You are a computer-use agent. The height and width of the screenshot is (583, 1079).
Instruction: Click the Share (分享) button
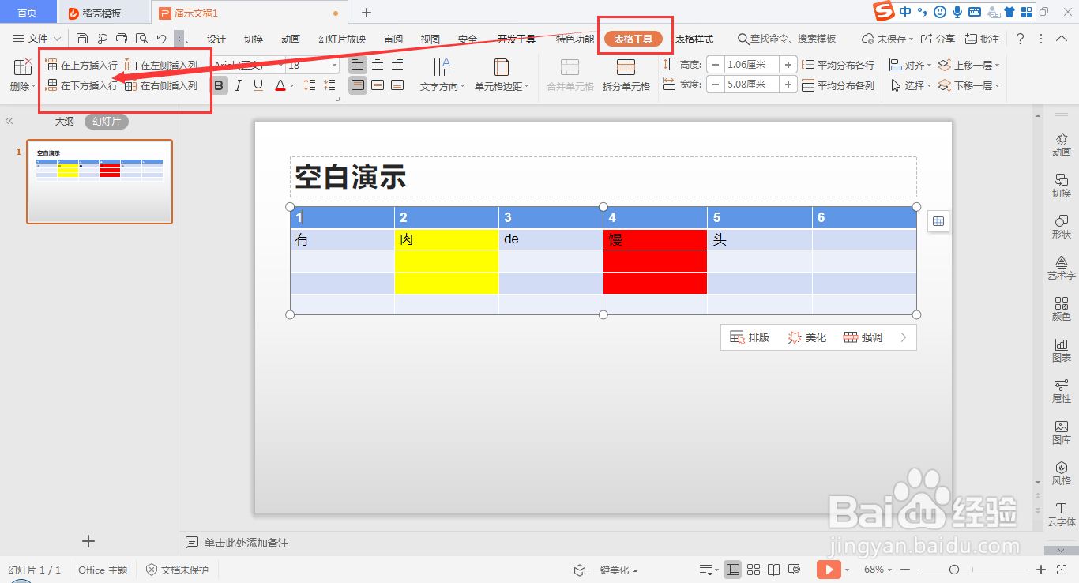pos(938,39)
